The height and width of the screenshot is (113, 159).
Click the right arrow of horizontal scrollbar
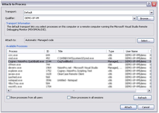coord(149,90)
